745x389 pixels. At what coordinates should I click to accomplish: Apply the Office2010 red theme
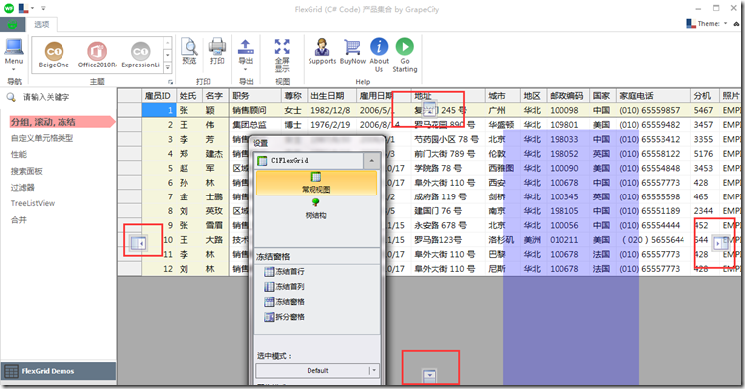coord(97,55)
